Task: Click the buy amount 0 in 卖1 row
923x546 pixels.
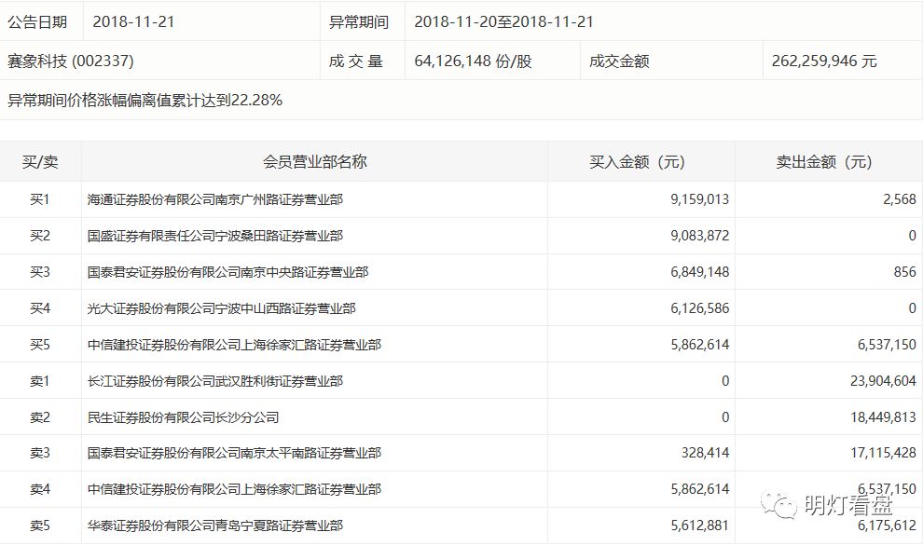Action: click(725, 381)
